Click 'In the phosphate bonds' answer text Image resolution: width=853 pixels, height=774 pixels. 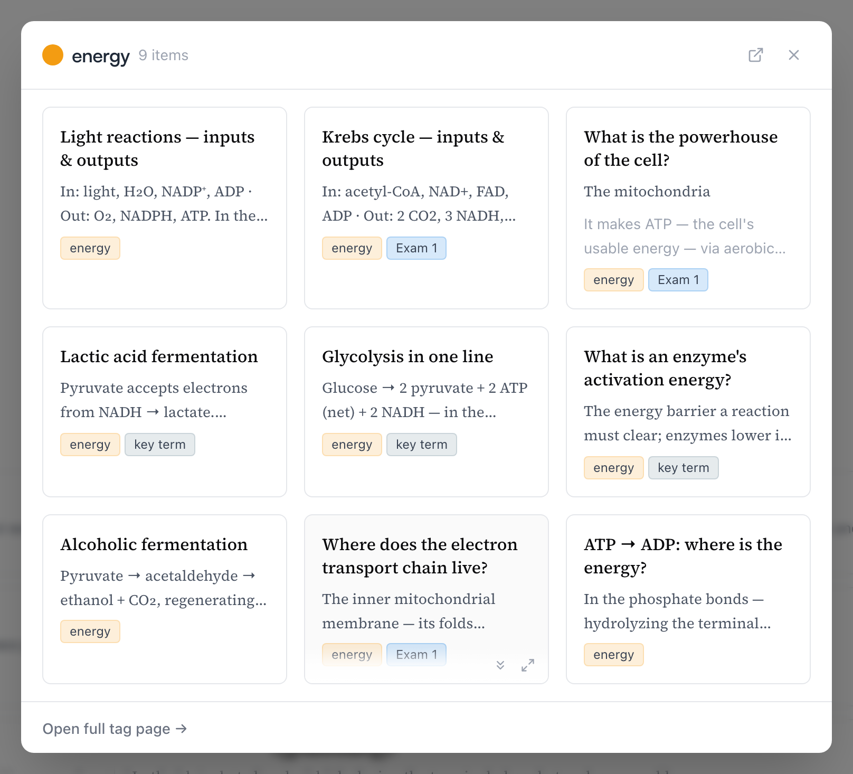(677, 611)
